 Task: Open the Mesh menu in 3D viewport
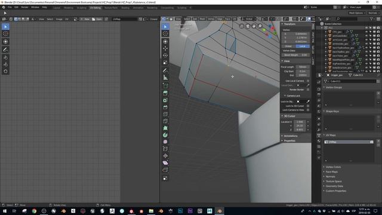[202, 19]
